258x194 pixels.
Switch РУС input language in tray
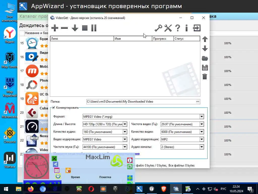click(223, 189)
